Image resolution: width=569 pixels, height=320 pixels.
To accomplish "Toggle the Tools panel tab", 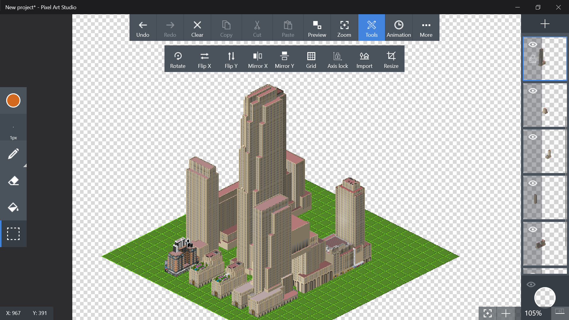I will (372, 28).
